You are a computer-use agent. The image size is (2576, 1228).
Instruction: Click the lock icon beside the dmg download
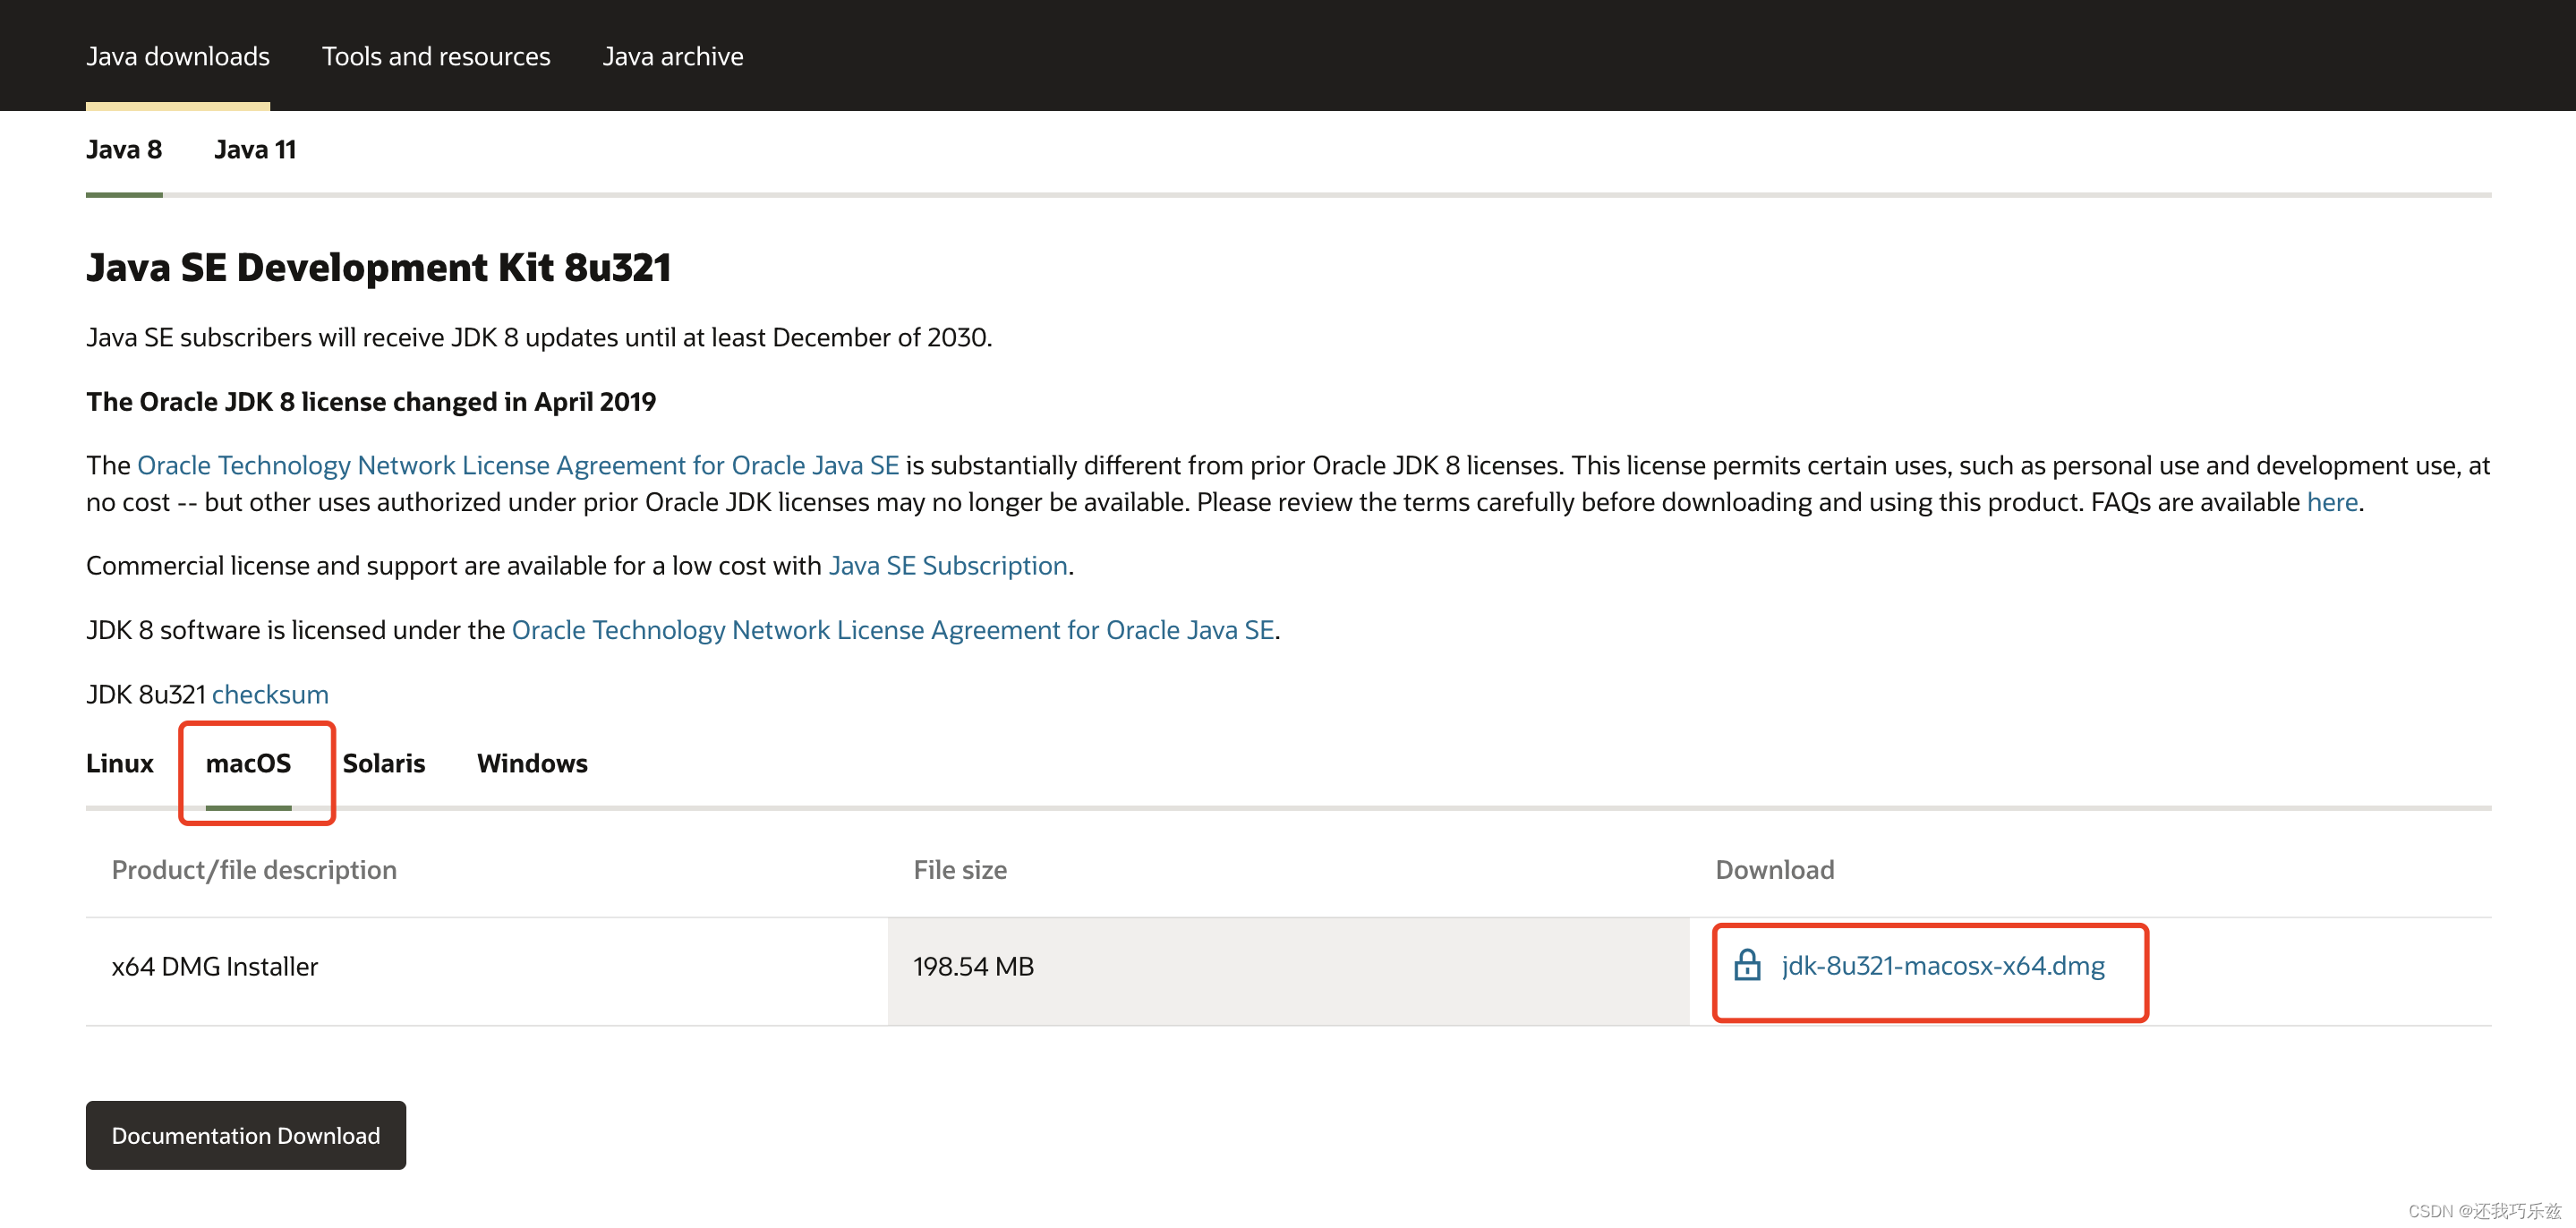pyautogui.click(x=1746, y=965)
